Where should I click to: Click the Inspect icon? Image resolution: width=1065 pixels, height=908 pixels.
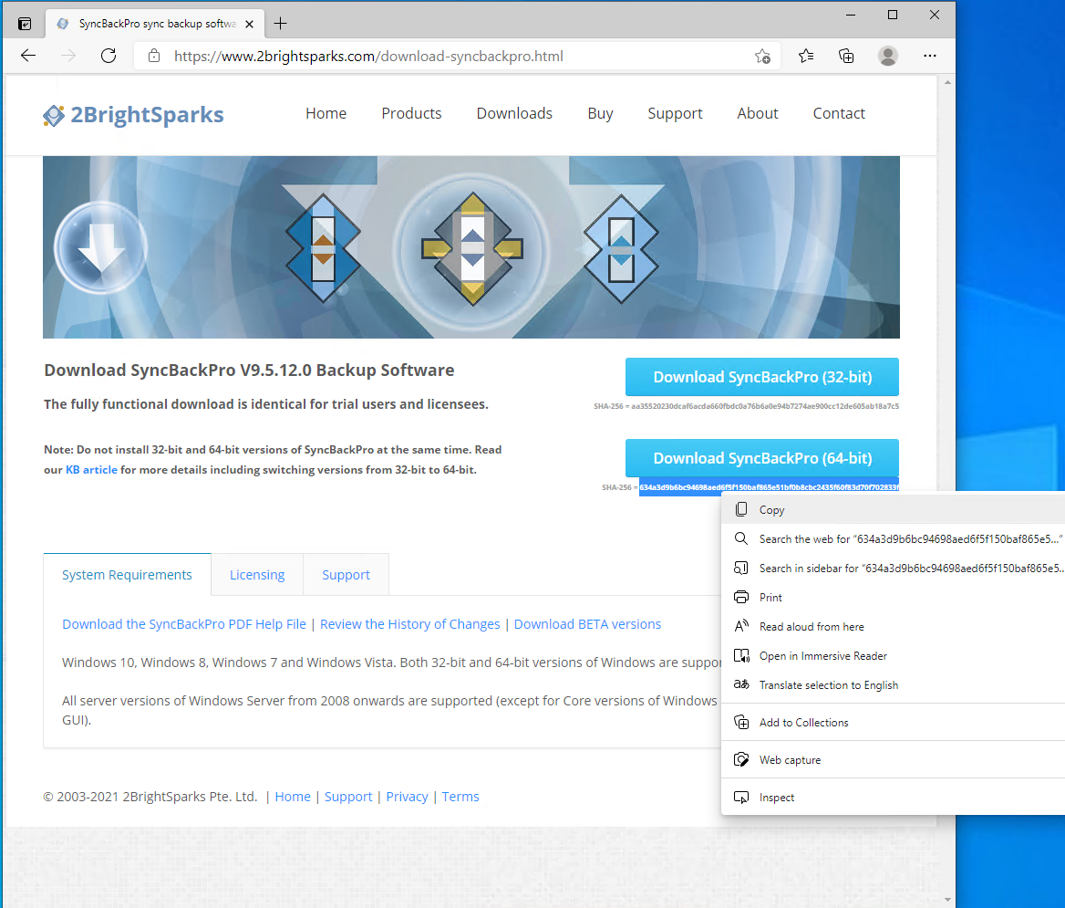[741, 797]
